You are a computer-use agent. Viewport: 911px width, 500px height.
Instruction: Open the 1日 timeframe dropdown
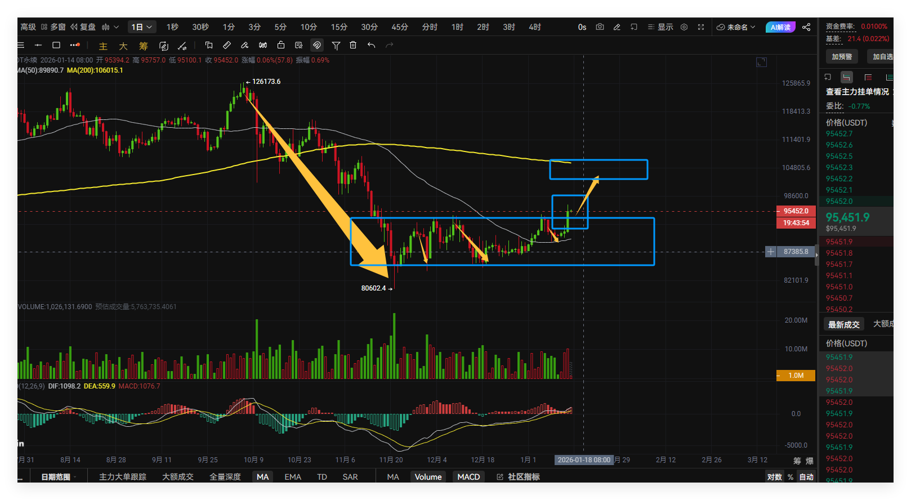142,27
